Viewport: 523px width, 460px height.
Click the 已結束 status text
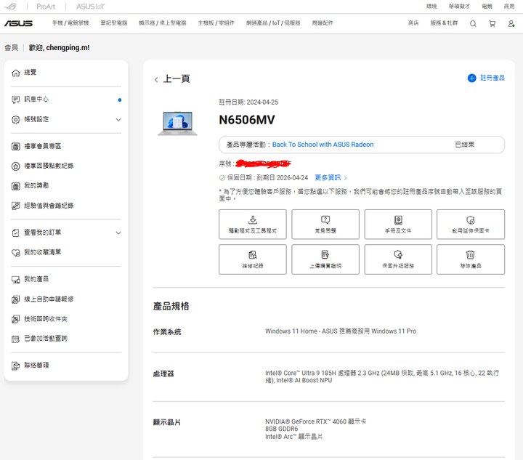(x=465, y=145)
